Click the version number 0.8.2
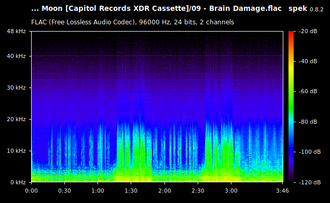330x203 pixels. (x=317, y=9)
